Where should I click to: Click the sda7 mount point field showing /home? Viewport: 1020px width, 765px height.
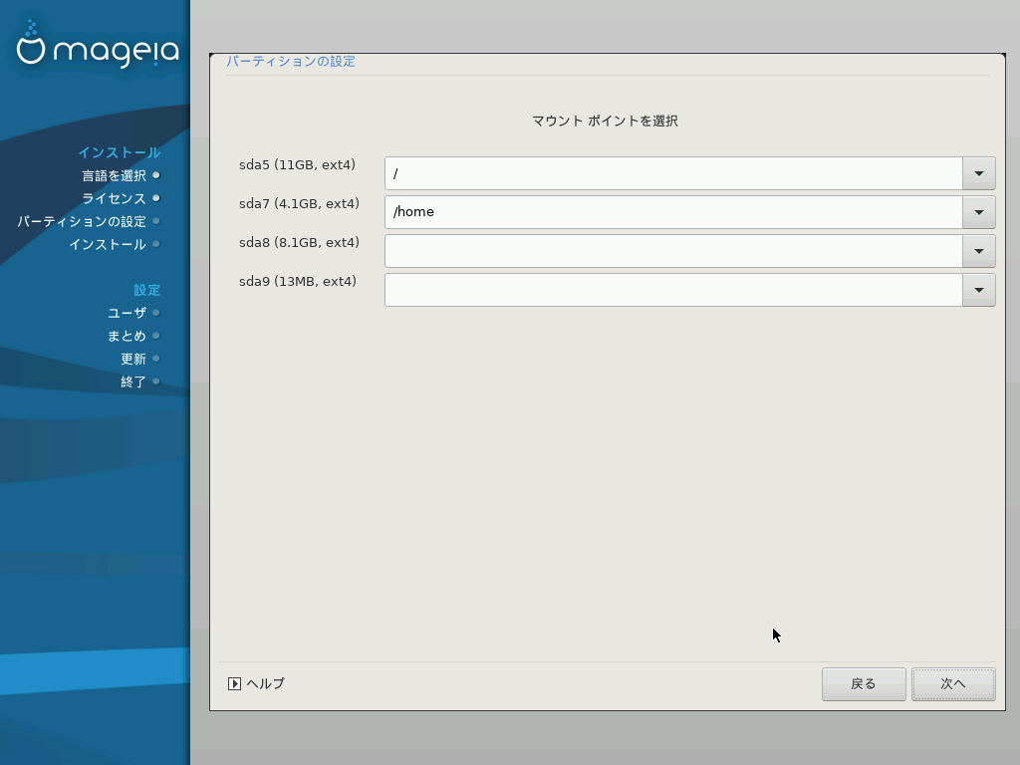click(674, 212)
